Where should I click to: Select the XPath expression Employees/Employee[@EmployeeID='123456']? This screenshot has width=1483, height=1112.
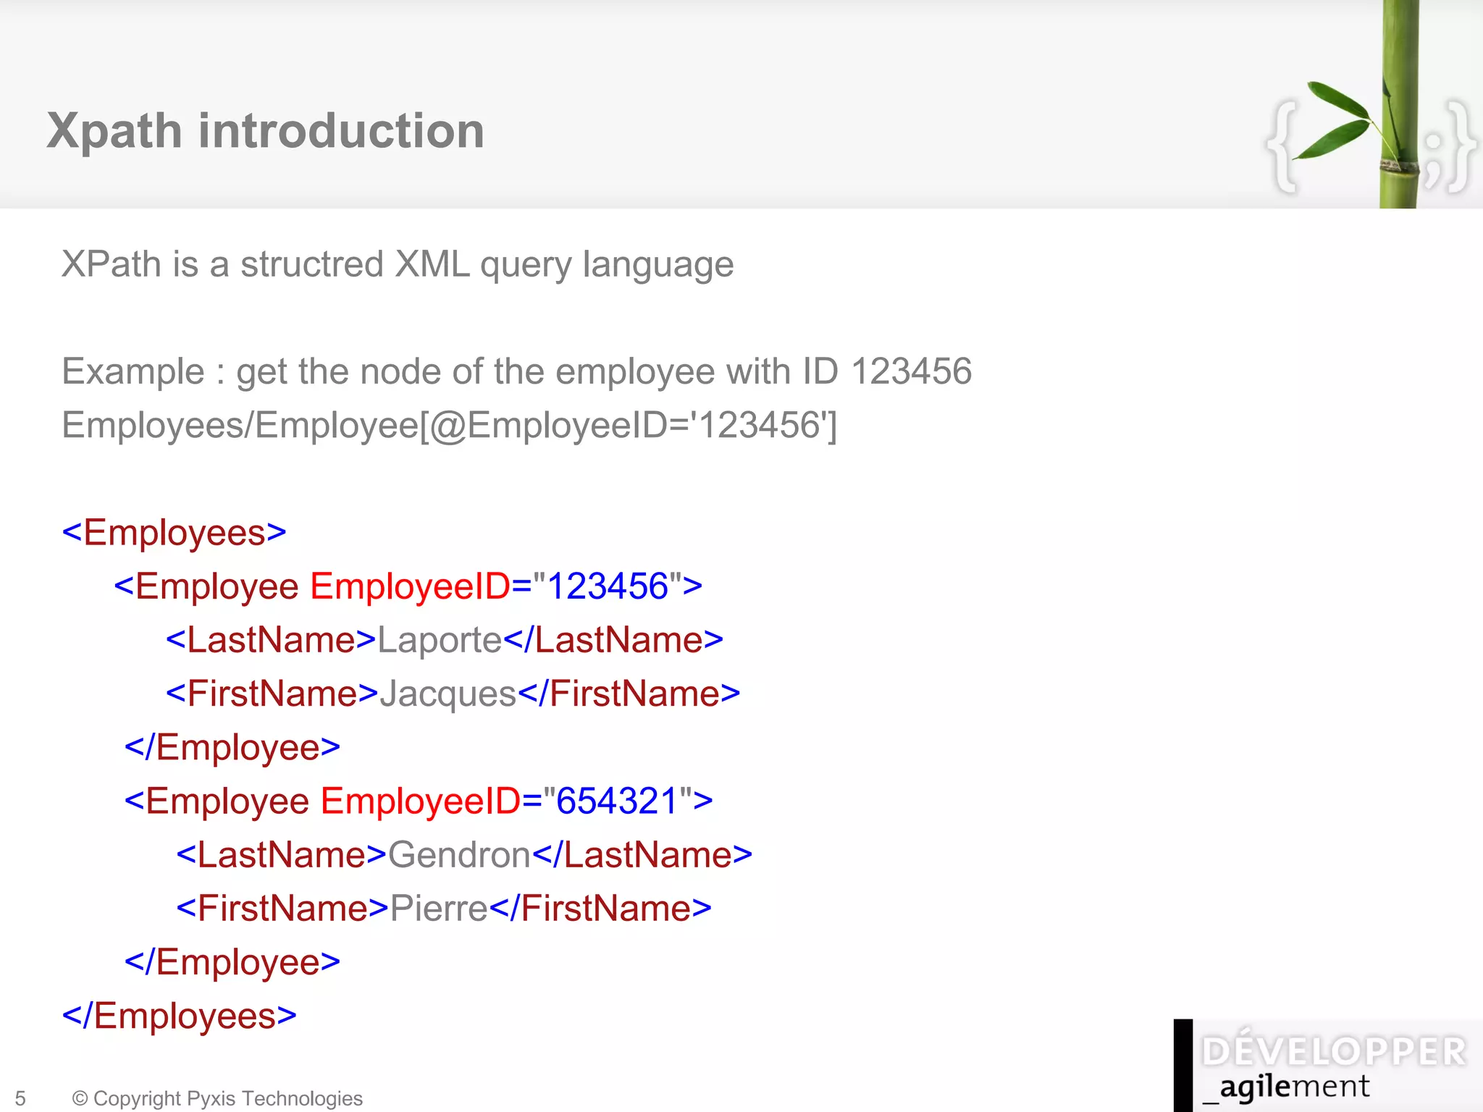click(x=449, y=425)
